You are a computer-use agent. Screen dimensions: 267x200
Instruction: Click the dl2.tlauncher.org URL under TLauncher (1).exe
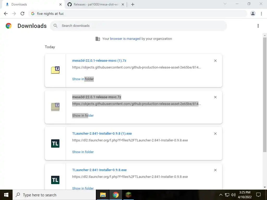pyautogui.click(x=130, y=140)
